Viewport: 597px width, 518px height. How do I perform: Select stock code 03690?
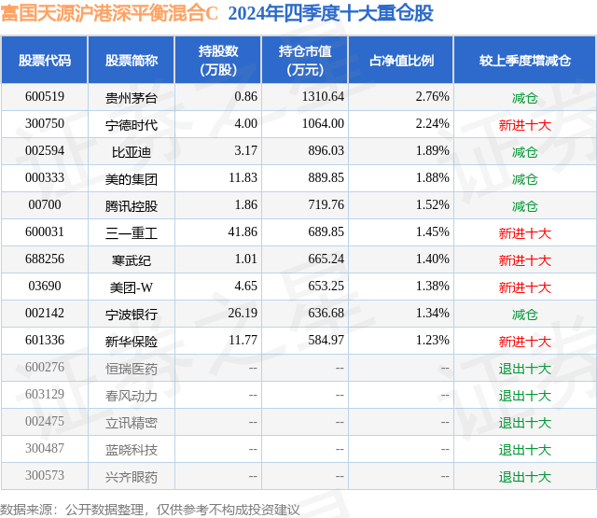coord(45,286)
